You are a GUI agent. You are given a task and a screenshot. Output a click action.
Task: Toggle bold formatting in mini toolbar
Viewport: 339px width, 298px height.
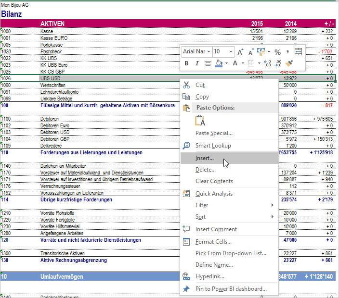pos(187,63)
